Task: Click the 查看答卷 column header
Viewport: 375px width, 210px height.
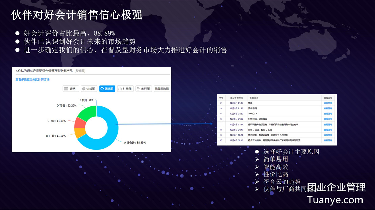Action: [328, 98]
